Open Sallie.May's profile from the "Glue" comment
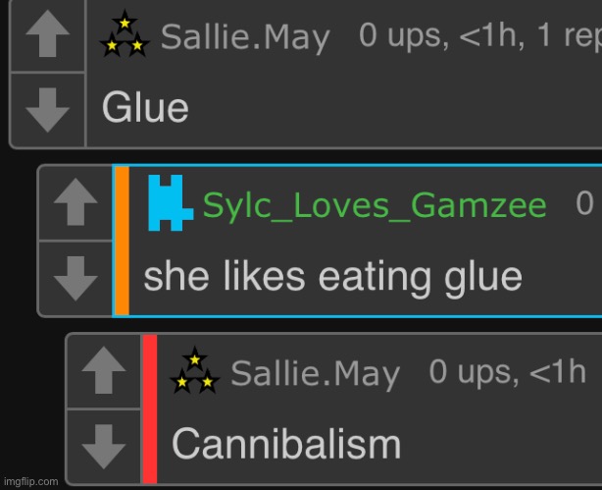This screenshot has width=602, height=490. point(244,38)
